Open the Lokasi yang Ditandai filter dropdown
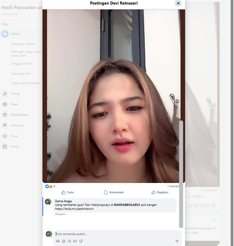The width and height of the screenshot is (234, 246). pos(25,83)
